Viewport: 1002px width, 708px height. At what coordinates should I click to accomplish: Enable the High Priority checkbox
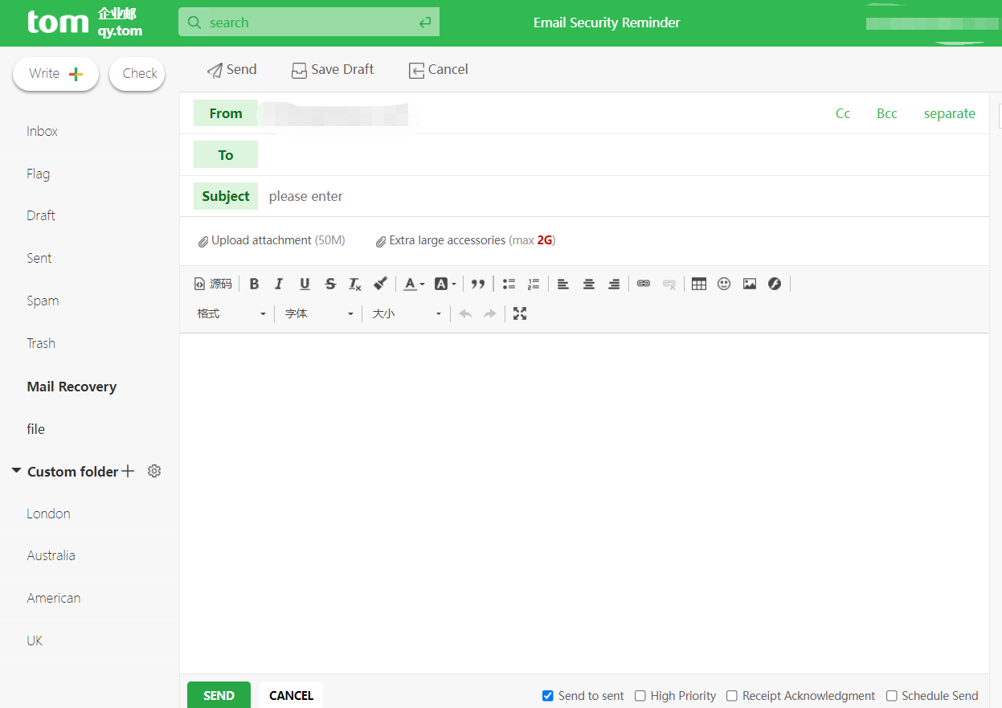(x=640, y=696)
